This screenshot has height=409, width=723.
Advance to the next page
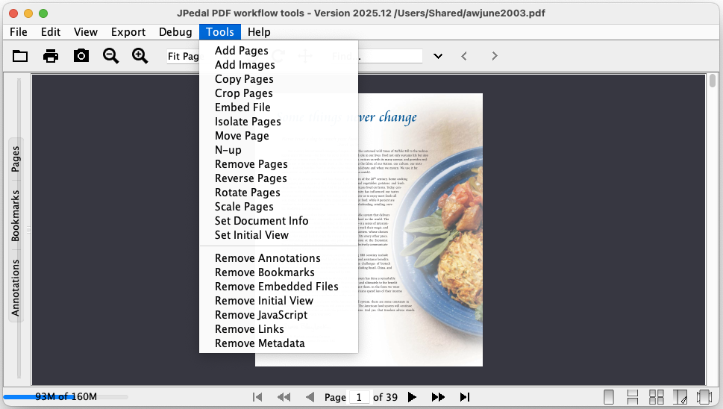click(412, 397)
